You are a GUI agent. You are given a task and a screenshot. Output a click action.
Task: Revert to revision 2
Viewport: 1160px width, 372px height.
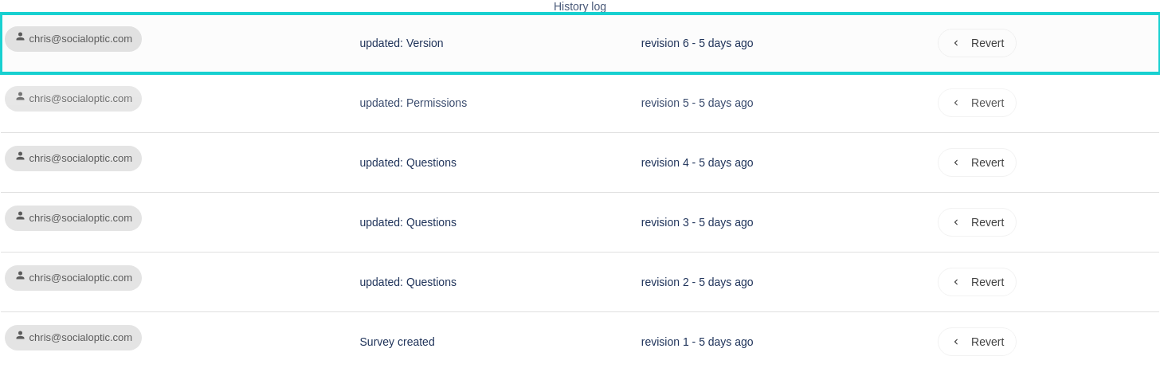977,282
